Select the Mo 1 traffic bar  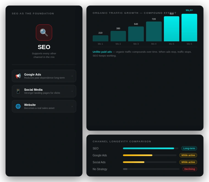pos(100,38)
